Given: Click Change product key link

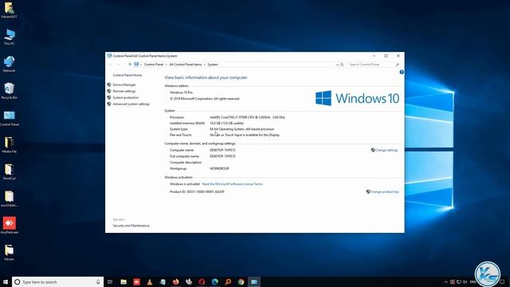Looking at the screenshot, I should tap(384, 192).
